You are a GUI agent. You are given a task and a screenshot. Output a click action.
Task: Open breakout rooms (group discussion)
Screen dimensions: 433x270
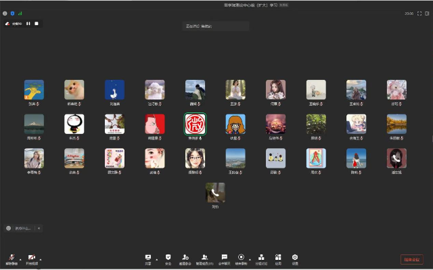[x=261, y=259]
